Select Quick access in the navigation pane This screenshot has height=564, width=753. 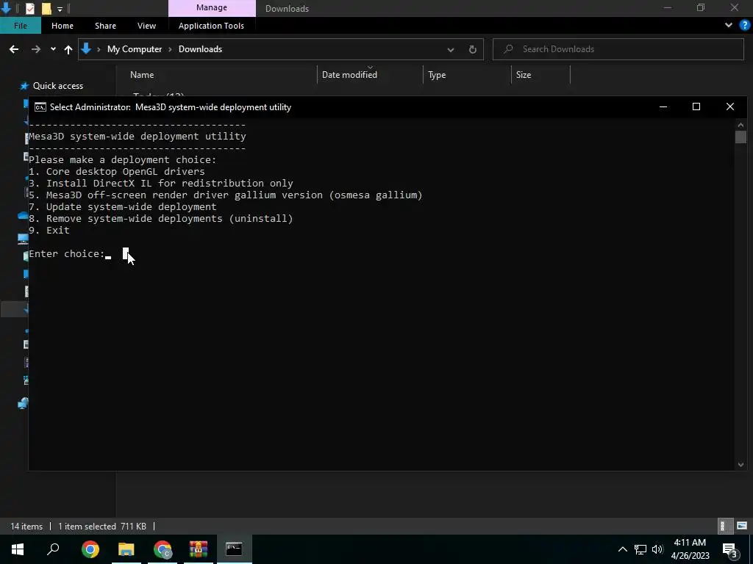[57, 86]
